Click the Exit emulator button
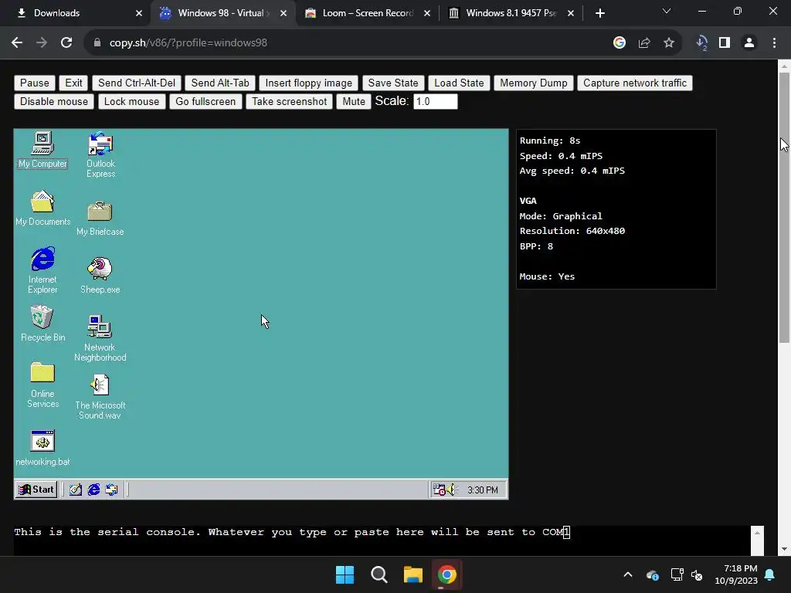The image size is (791, 593). [73, 83]
